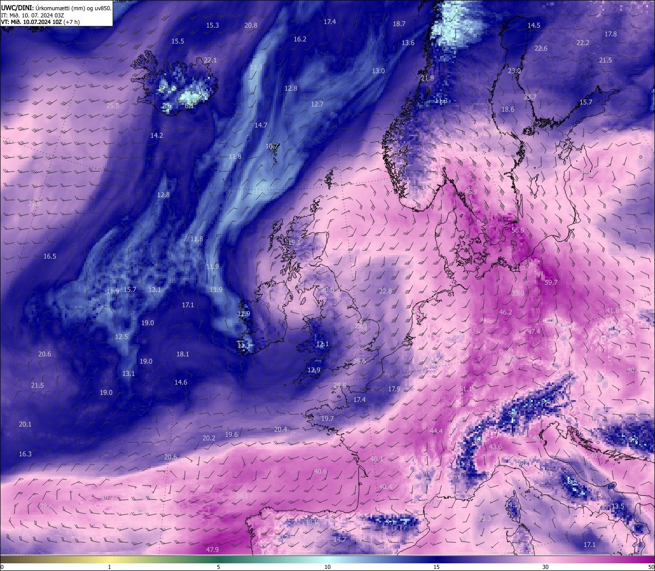This screenshot has width=655, height=571.
Task: Click the 16.3 value label
Action: click(25, 454)
